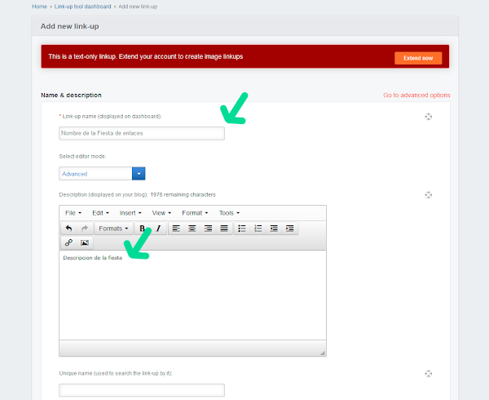Align text right

coord(208,229)
